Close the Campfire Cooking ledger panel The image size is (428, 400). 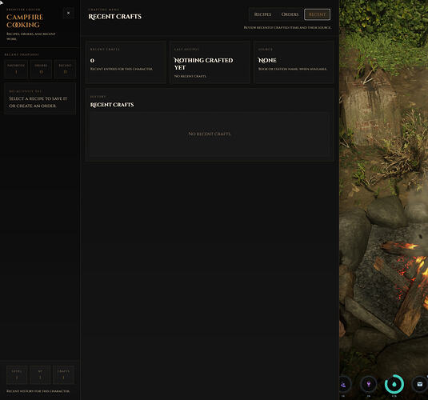click(x=68, y=13)
